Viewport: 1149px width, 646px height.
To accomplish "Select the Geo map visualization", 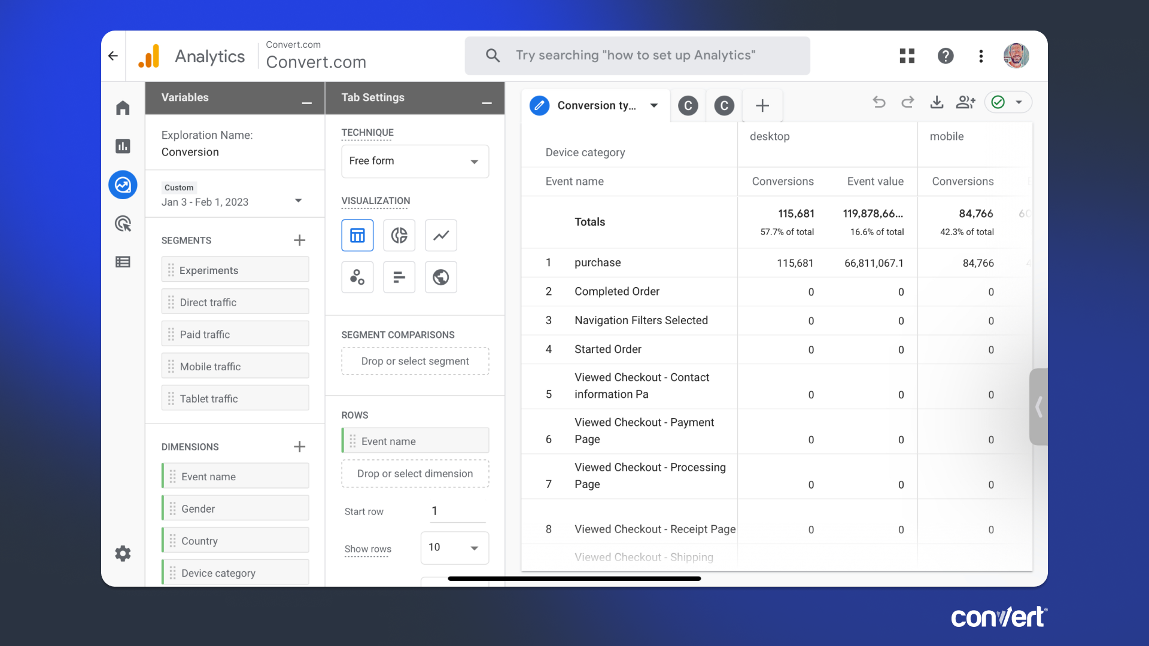I will 441,277.
